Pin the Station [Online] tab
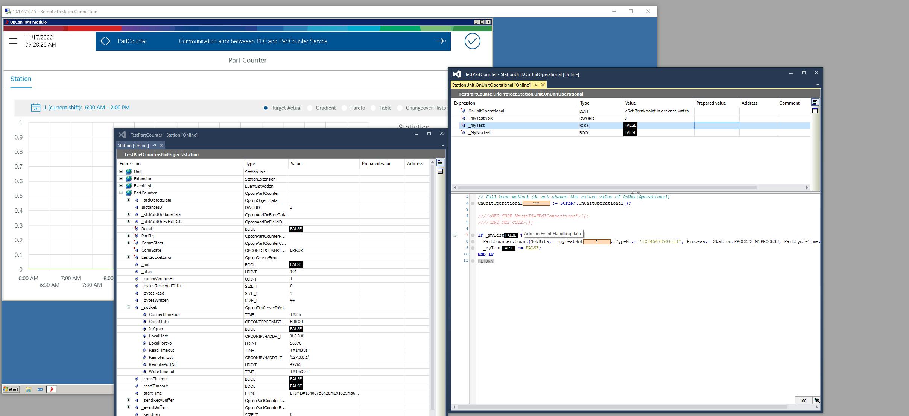 coord(155,146)
